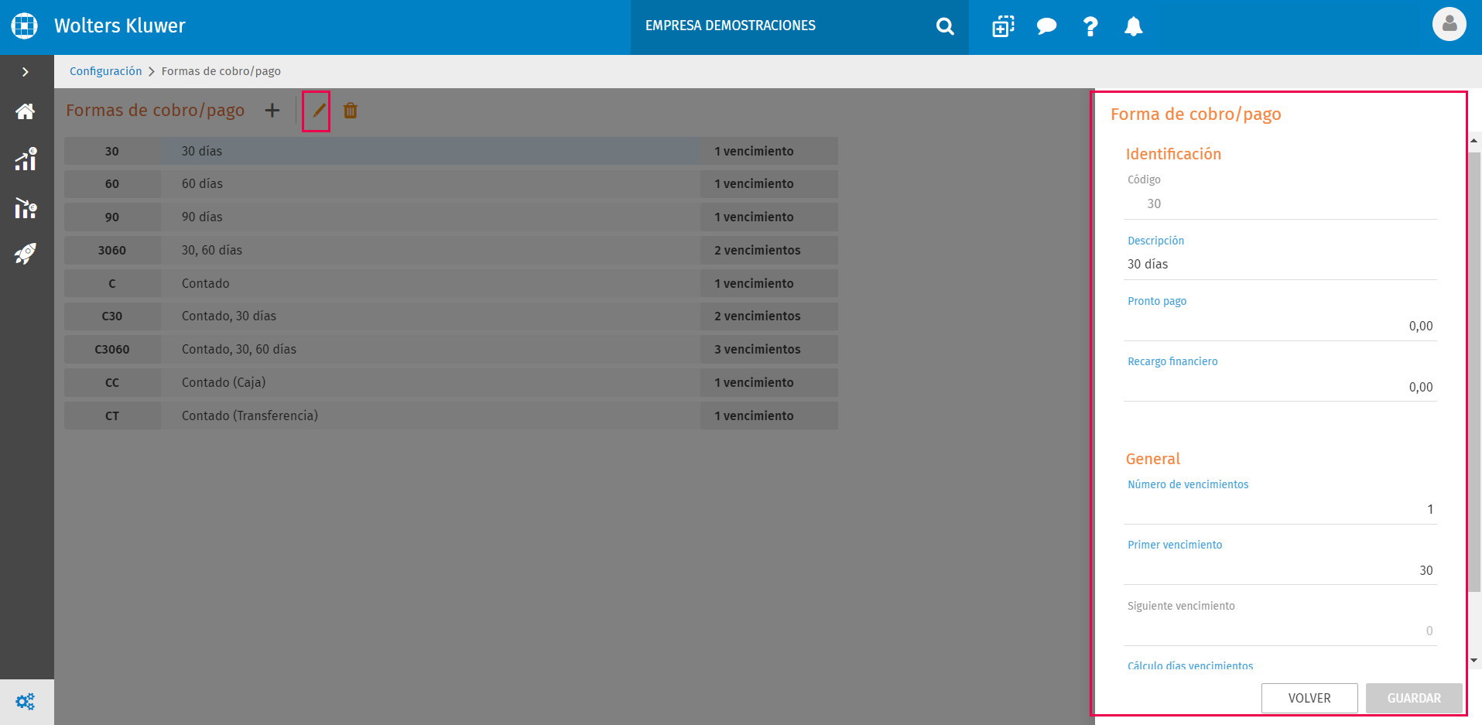Open the help question mark icon
Viewport: 1482px width, 725px height.
1090,26
